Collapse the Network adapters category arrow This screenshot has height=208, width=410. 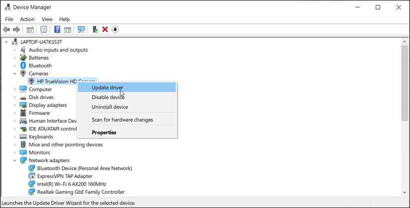[x=15, y=160]
